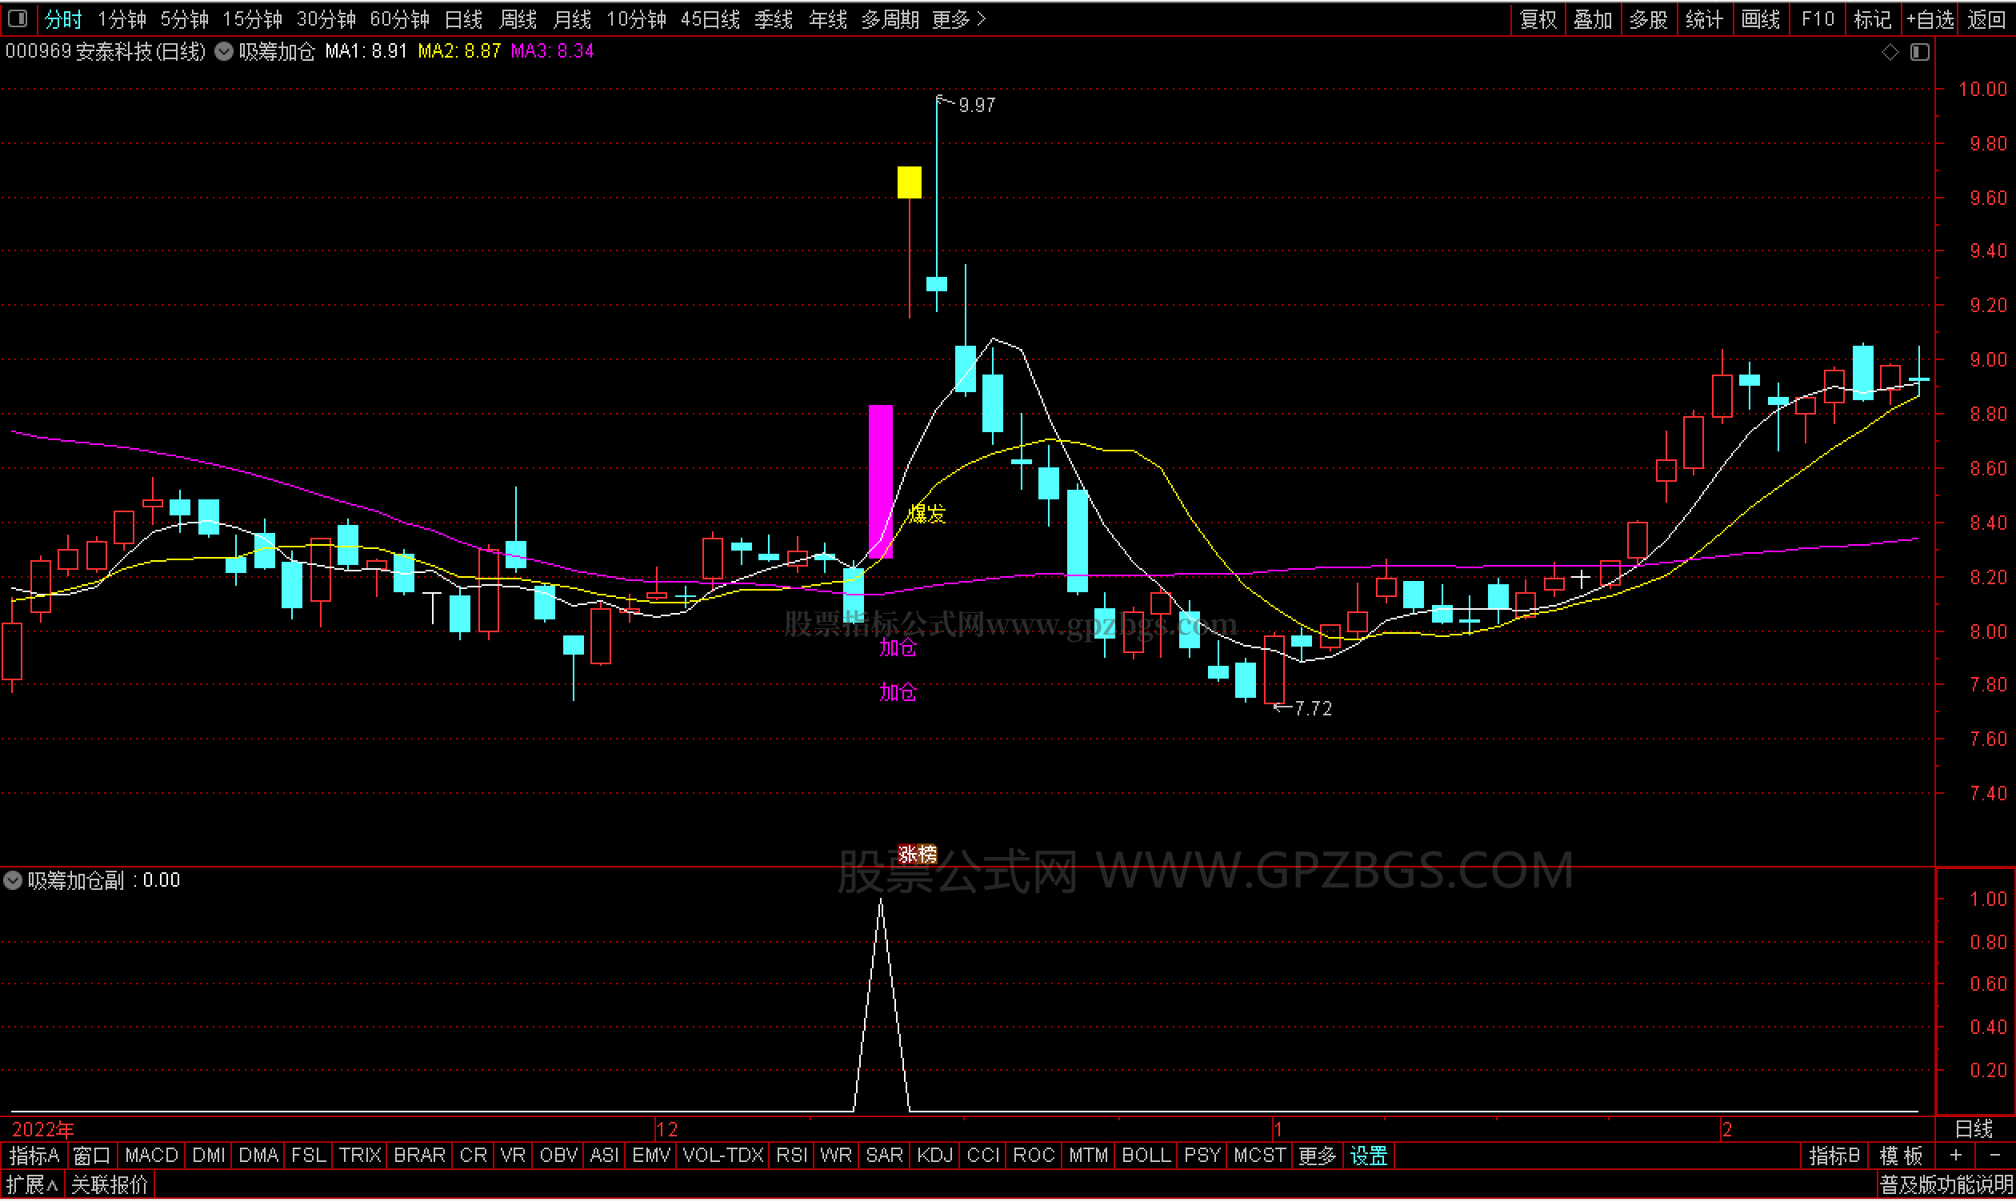Open the 画线 drawing tools button
The width and height of the screenshot is (2016, 1202).
[1760, 18]
